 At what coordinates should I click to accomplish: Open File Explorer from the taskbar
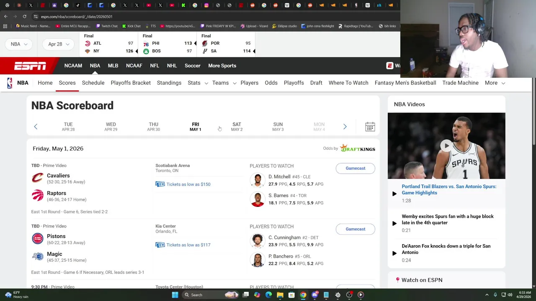point(280,295)
